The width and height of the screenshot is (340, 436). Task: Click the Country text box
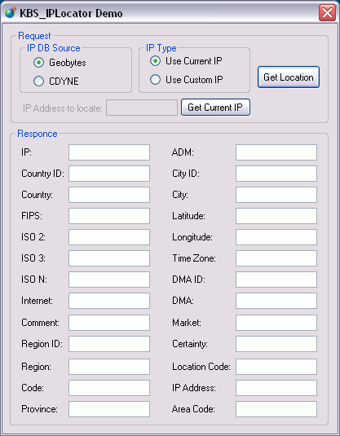pyautogui.click(x=109, y=195)
